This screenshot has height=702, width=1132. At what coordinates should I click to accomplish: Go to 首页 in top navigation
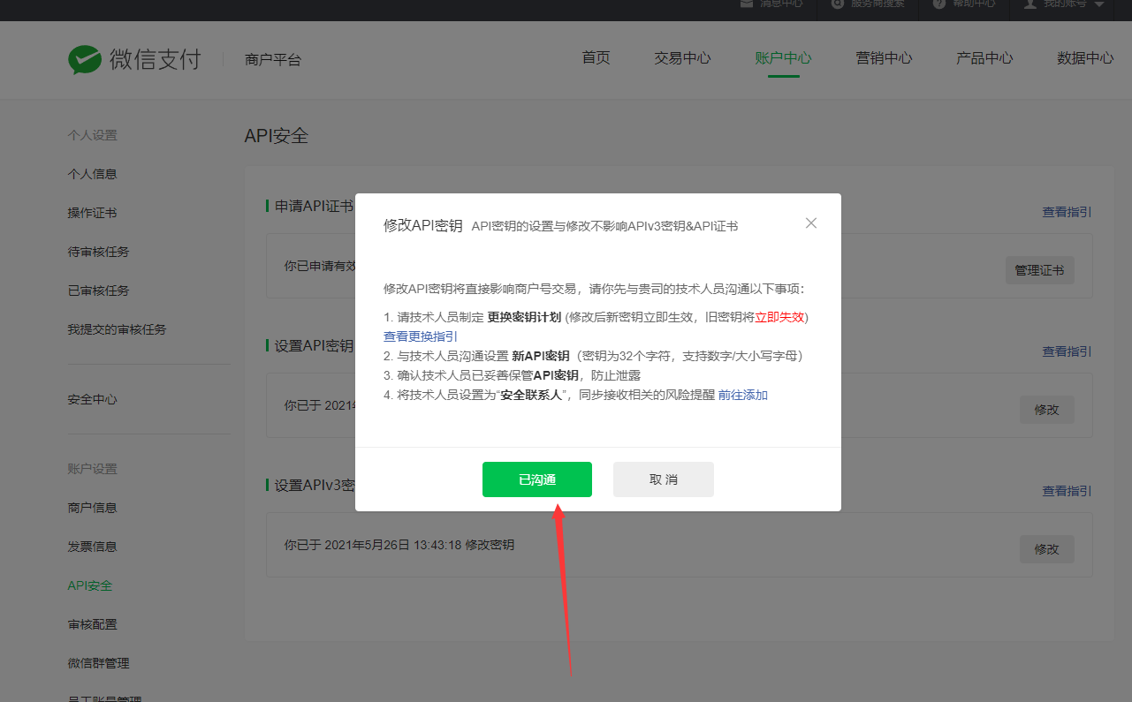point(596,58)
